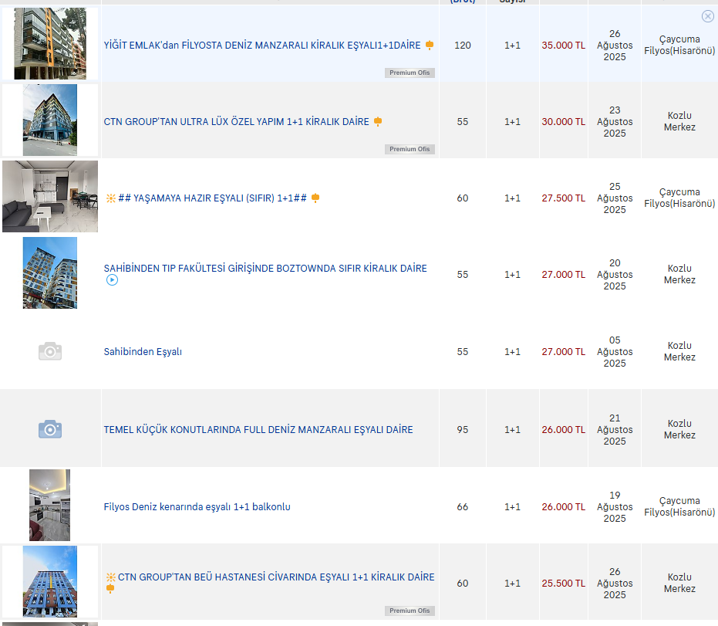Image resolution: width=718 pixels, height=626 pixels.
Task: Click the thumbnail of Filyos Deniz kenarında listing
Action: (x=50, y=505)
